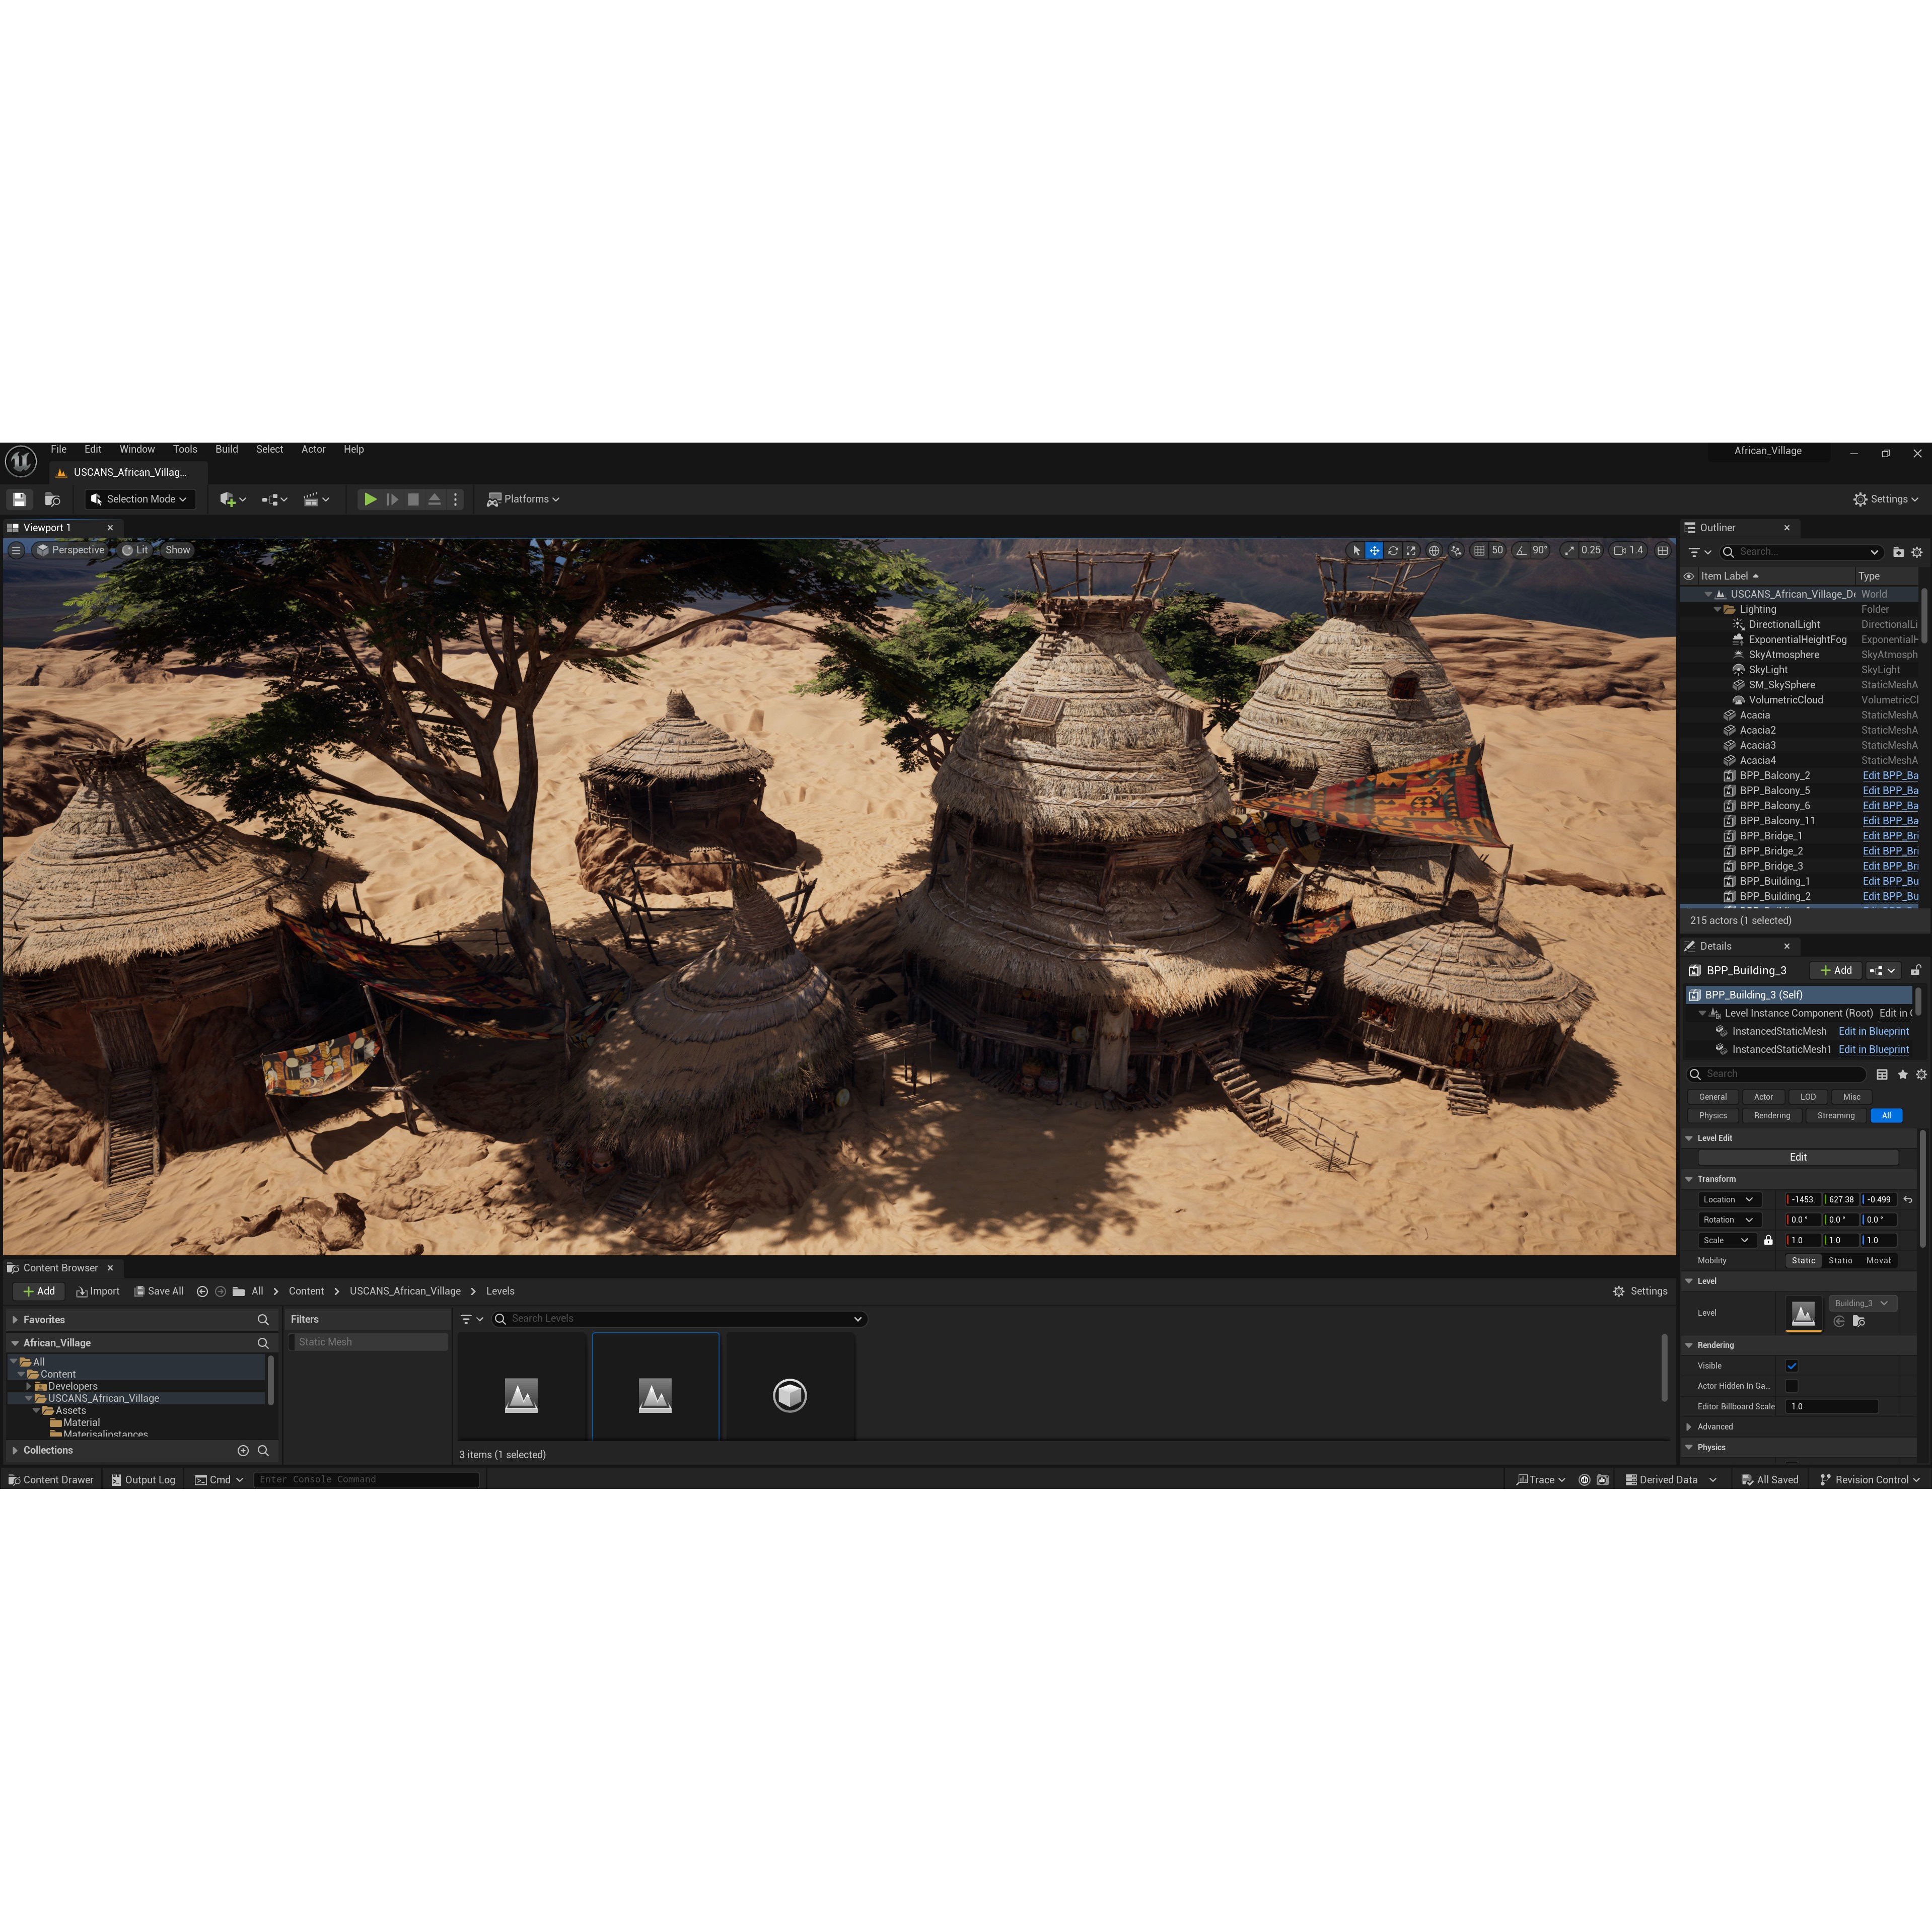
Task: Open the Build menu
Action: point(226,449)
